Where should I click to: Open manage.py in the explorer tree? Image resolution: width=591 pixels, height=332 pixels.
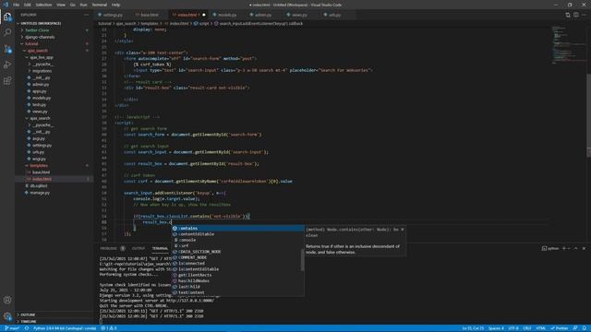click(41, 193)
